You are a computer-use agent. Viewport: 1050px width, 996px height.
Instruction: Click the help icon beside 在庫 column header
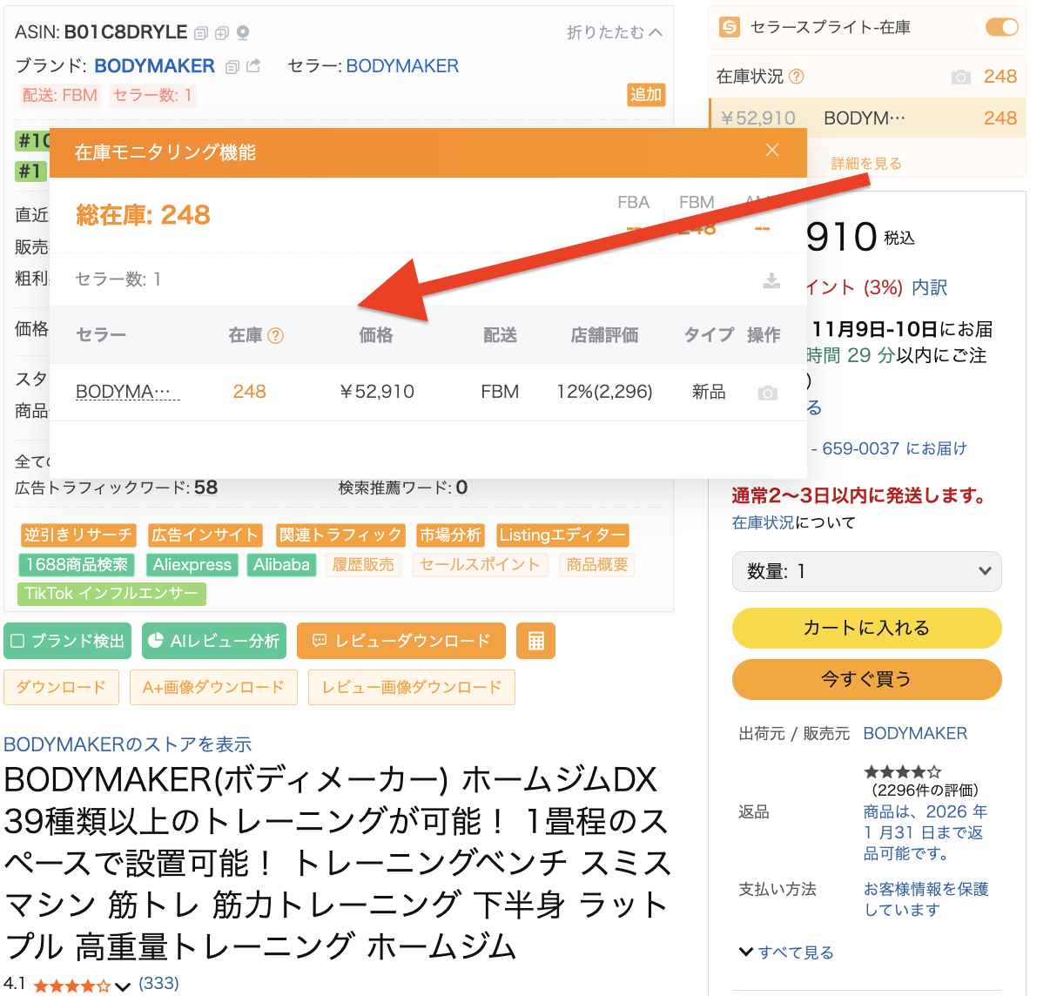click(x=276, y=336)
